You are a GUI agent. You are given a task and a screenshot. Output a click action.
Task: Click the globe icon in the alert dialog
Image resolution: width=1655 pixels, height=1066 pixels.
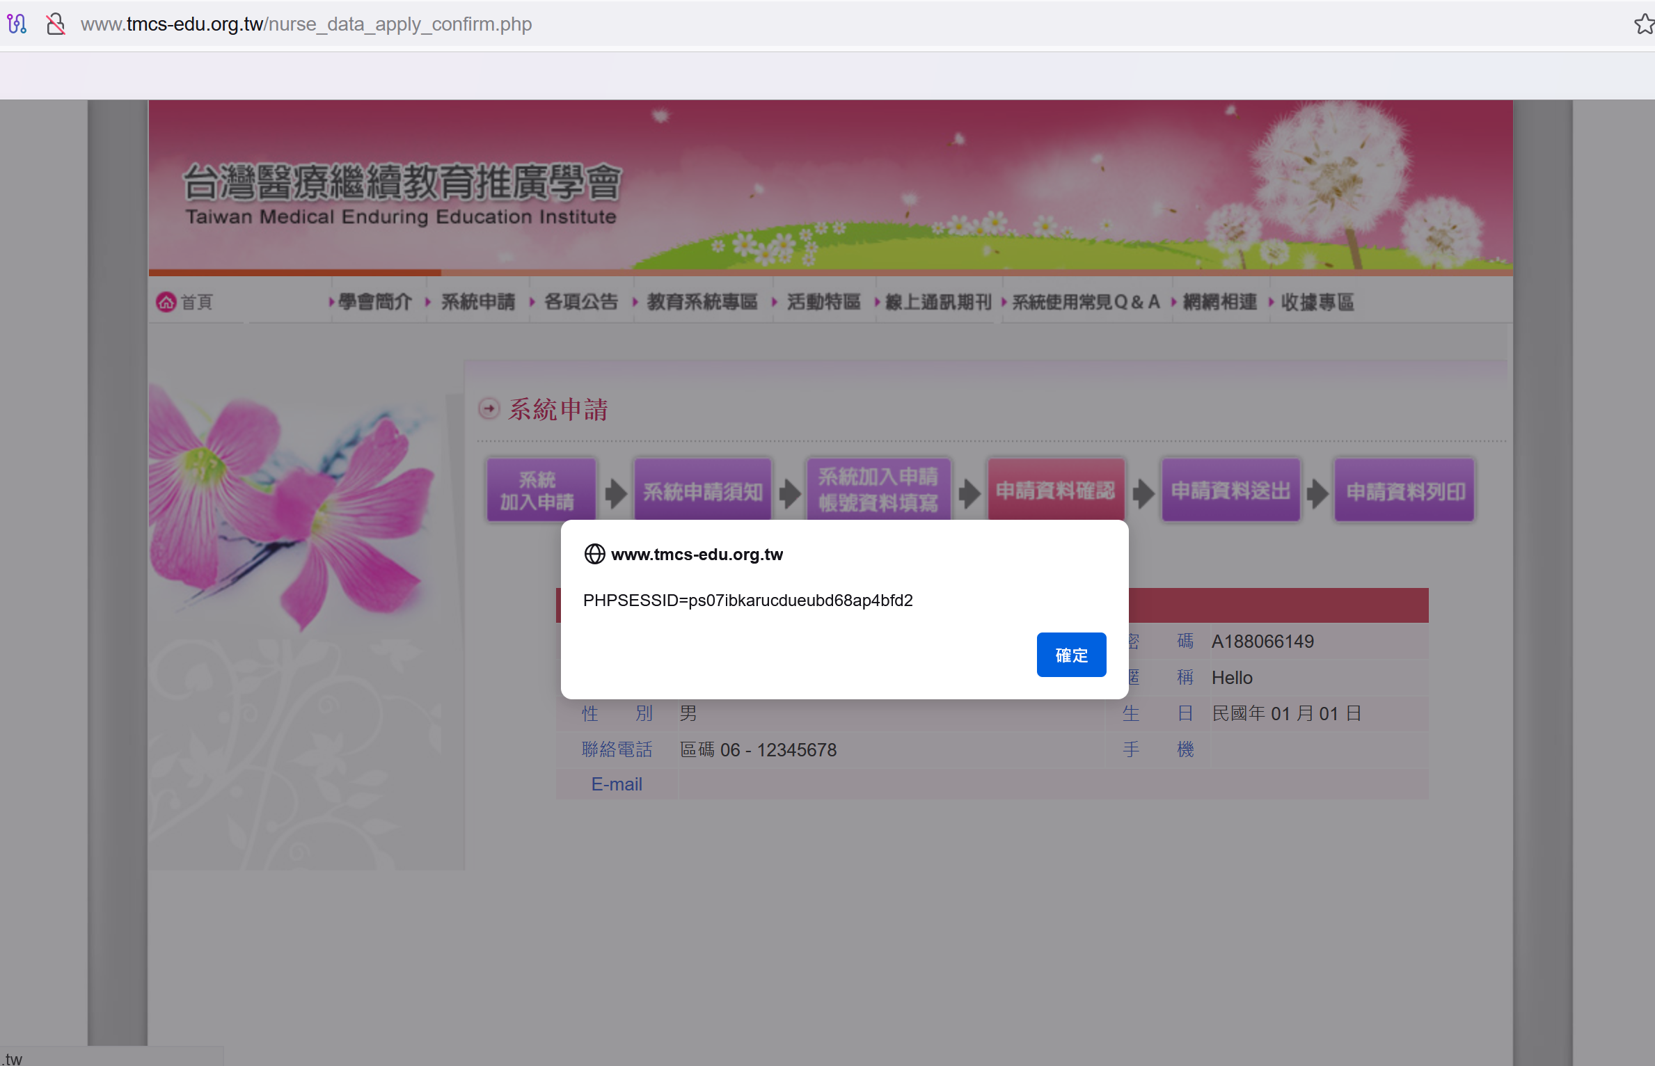click(x=594, y=554)
